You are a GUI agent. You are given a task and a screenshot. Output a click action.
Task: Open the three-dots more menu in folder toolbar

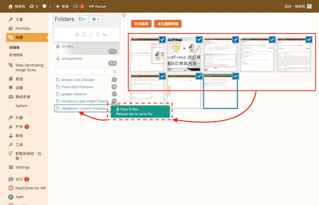[x=112, y=34]
